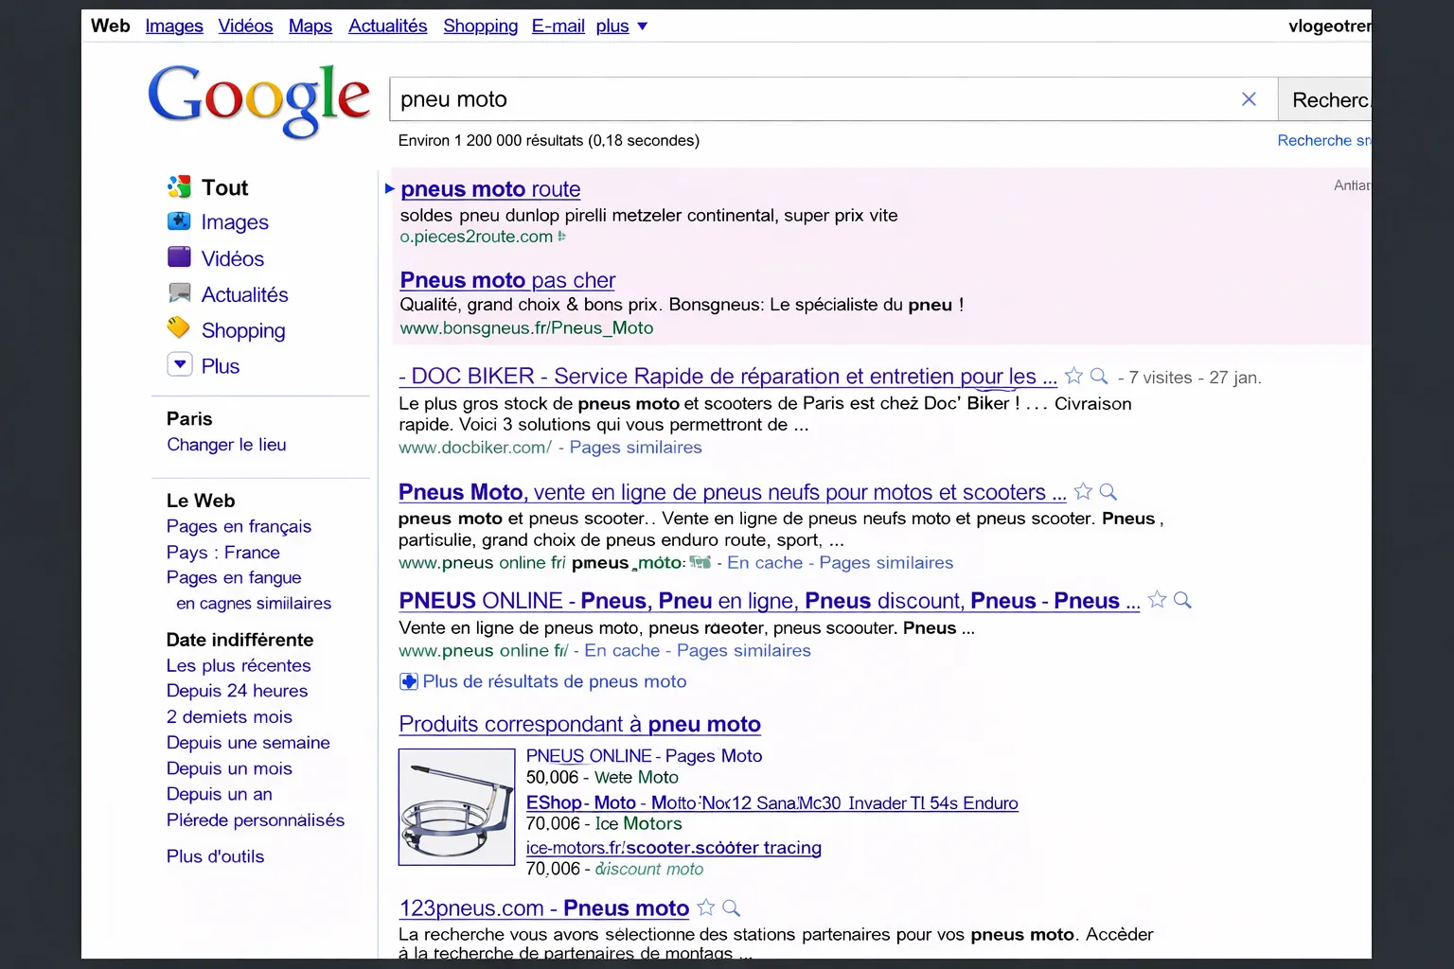This screenshot has width=1454, height=969.
Task: Click the Actualités sidebar icon
Action: click(179, 293)
